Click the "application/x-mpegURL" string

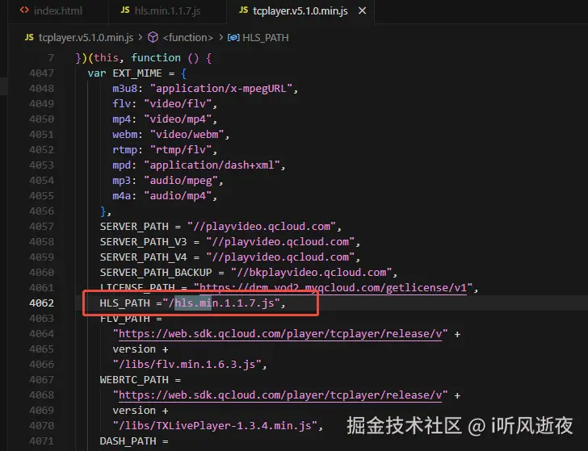[x=221, y=89]
